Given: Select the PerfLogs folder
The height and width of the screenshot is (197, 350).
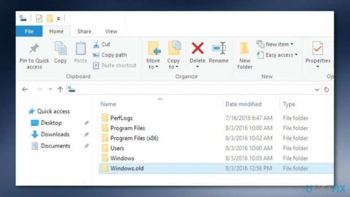Looking at the screenshot, I should (121, 118).
